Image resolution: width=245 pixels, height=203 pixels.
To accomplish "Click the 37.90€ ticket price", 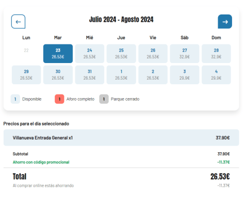I will coord(223,138).
